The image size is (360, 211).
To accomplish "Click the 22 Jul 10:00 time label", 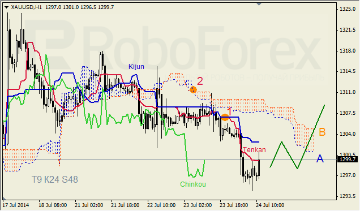I will 161,205.
